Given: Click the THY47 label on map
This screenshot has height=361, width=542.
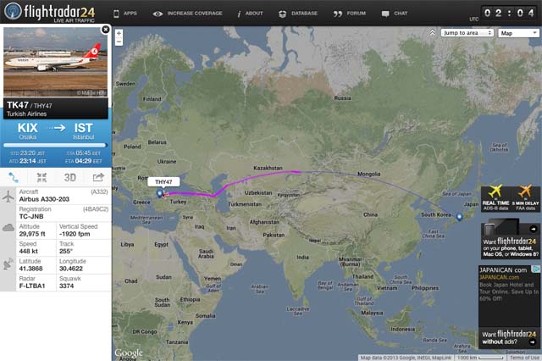Looking at the screenshot, I should tap(163, 182).
